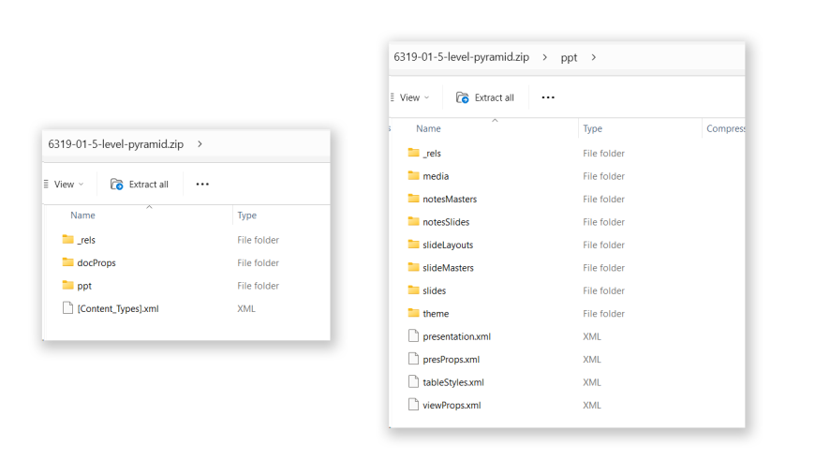Open See more ellipsis in left window
This screenshot has width=815, height=476.
(x=202, y=184)
